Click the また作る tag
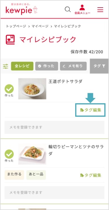Image resolution: width=109 pixels, height=210 pixels. click(14, 175)
